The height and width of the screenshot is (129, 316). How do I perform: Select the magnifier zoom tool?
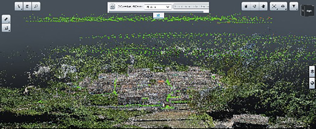(x=36, y=7)
